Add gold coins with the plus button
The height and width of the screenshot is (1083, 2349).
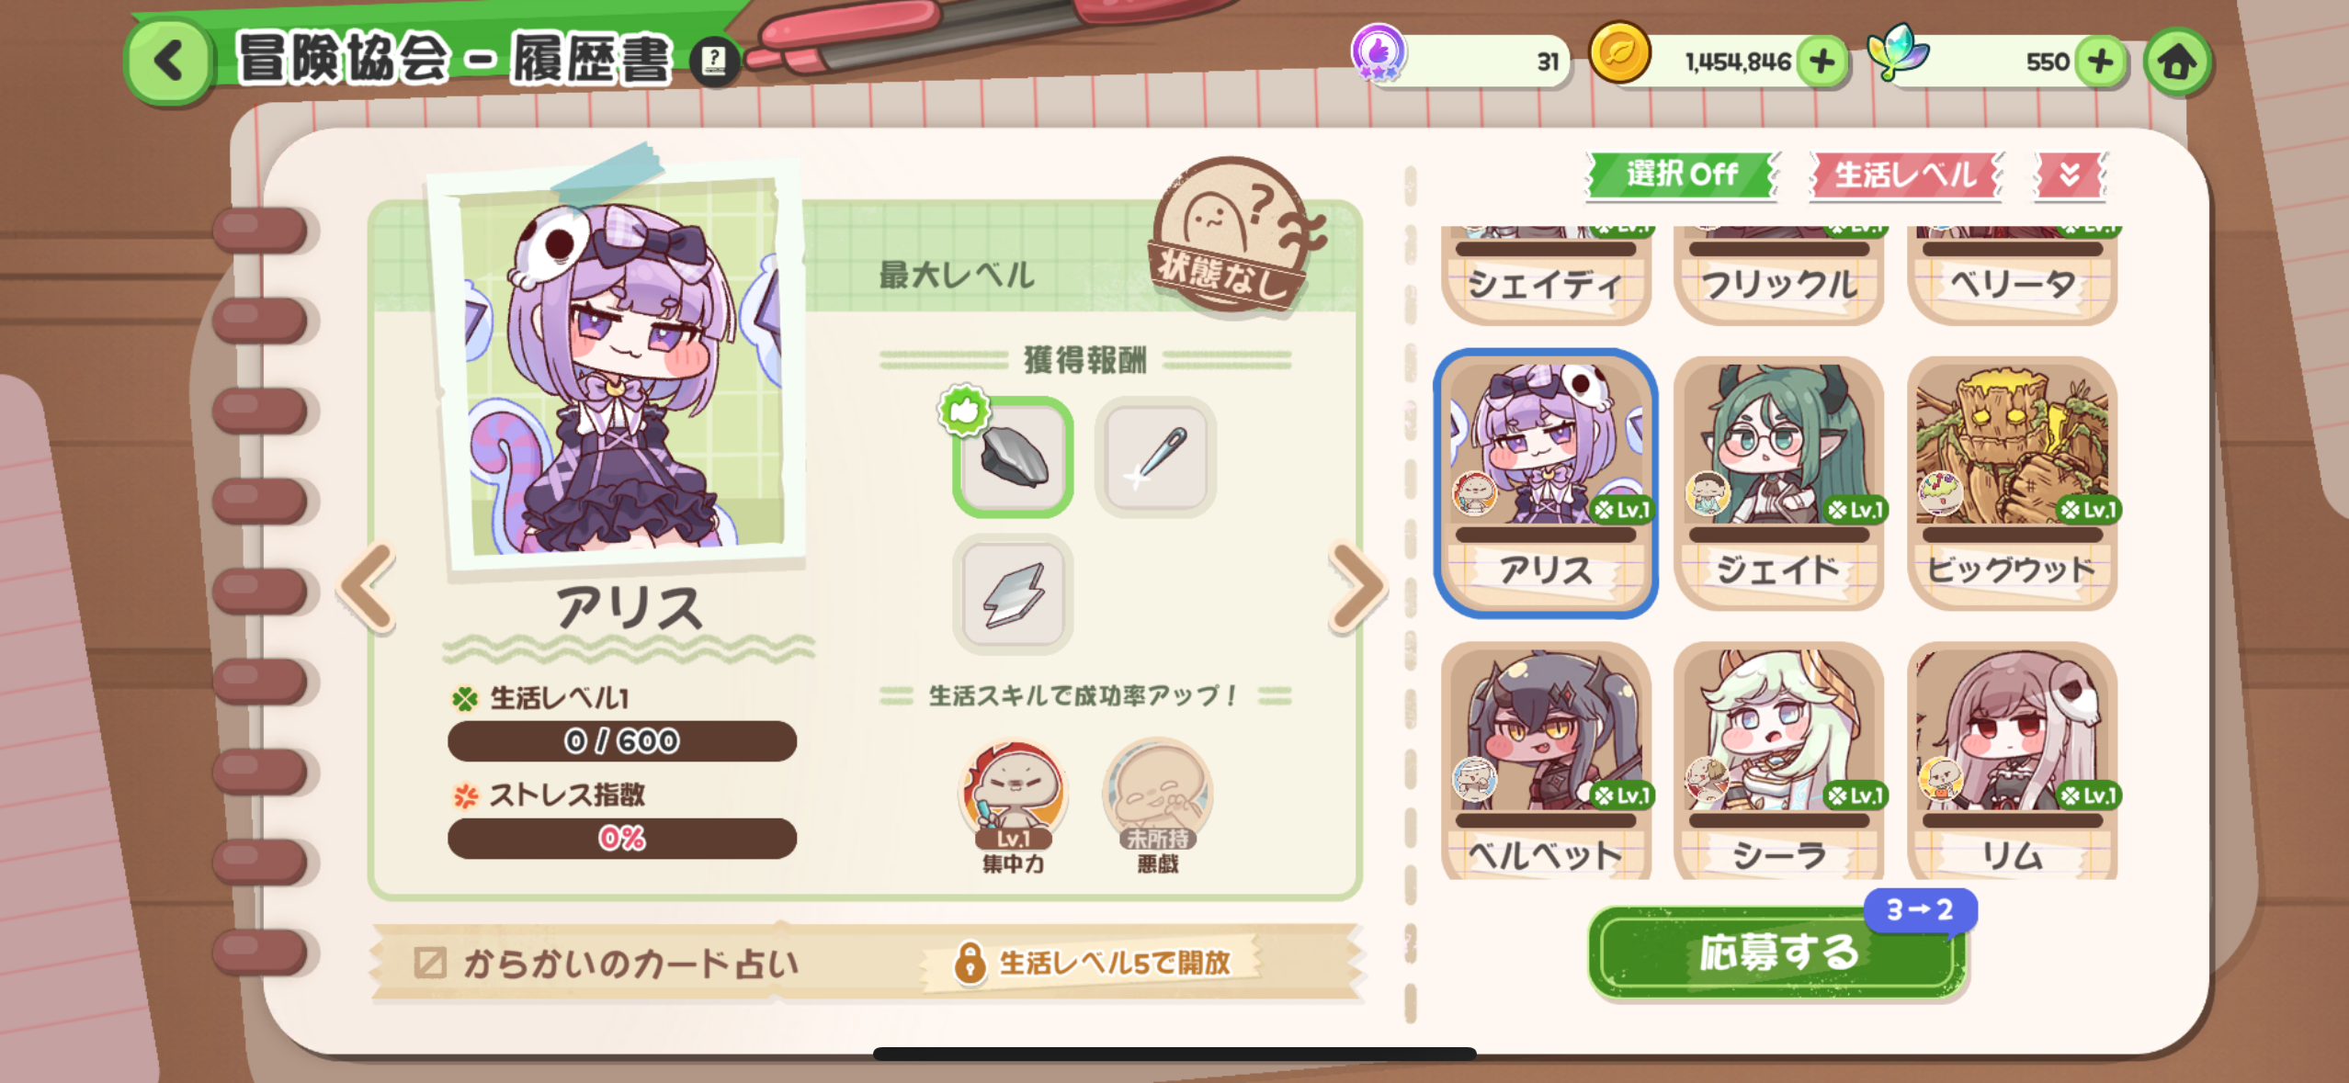[x=1821, y=62]
